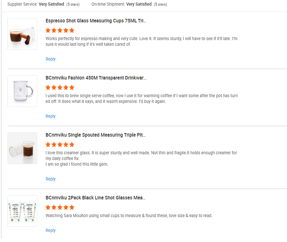
Task: Click the star rating of 450M Drinkware review
Action: 60,87
